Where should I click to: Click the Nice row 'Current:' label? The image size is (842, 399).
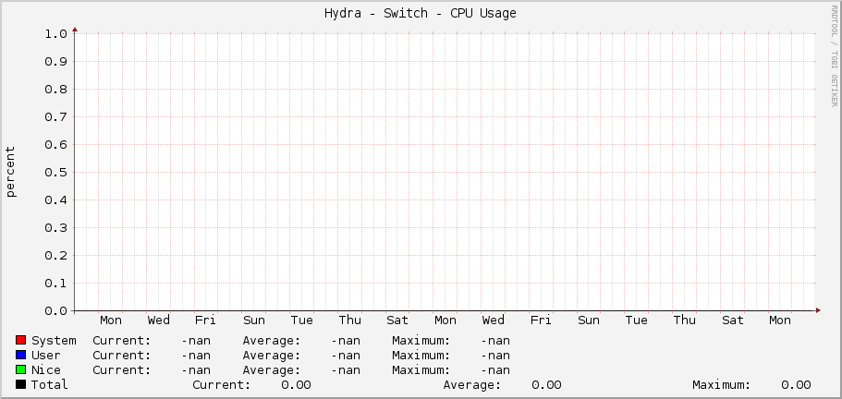[x=121, y=370]
